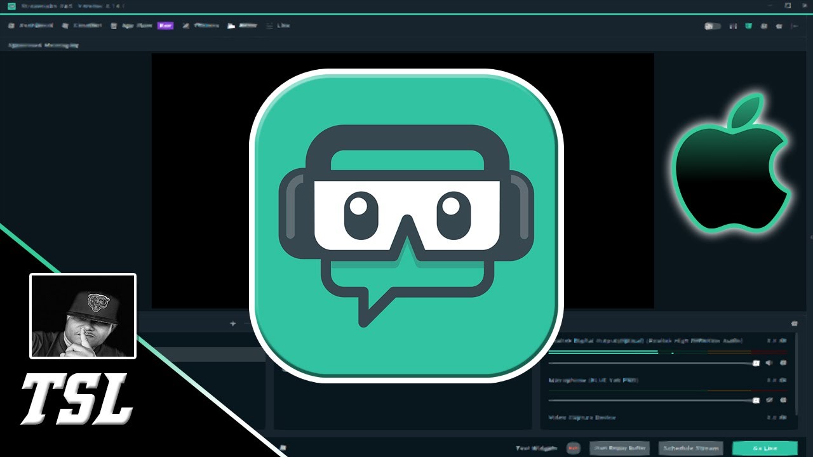Open the scene collection name dropdown below the tabs
The height and width of the screenshot is (457, 813).
pos(43,45)
